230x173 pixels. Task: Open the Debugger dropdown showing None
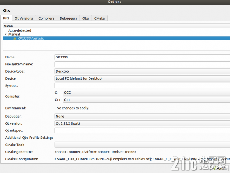point(142,116)
